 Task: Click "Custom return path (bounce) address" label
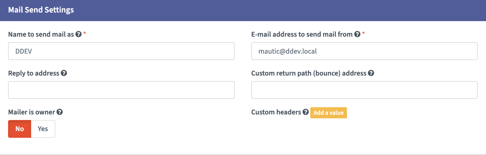309,73
